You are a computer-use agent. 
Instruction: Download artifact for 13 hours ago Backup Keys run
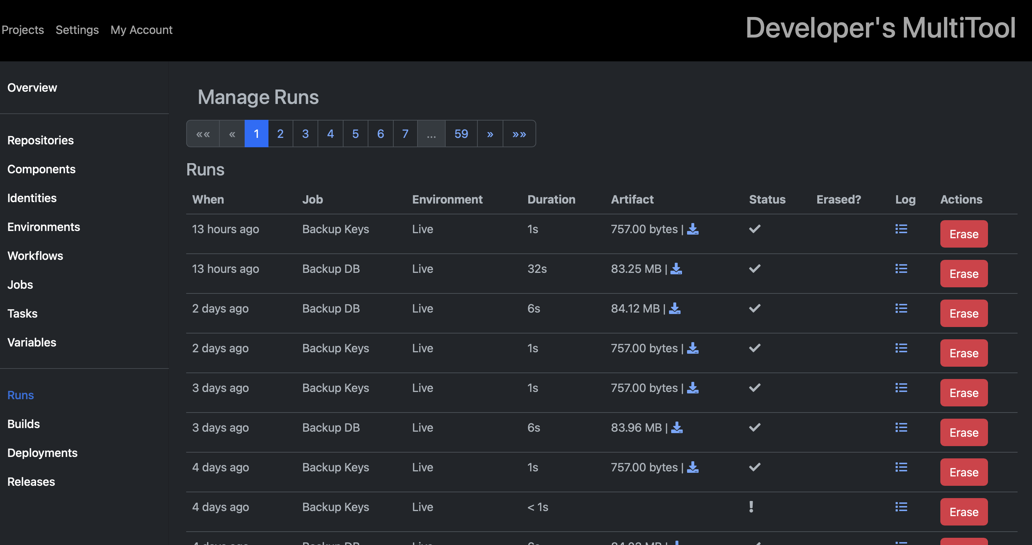693,229
